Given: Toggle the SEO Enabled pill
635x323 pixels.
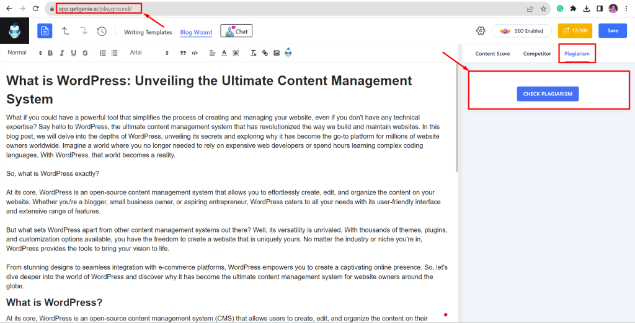Looking at the screenshot, I should [522, 31].
